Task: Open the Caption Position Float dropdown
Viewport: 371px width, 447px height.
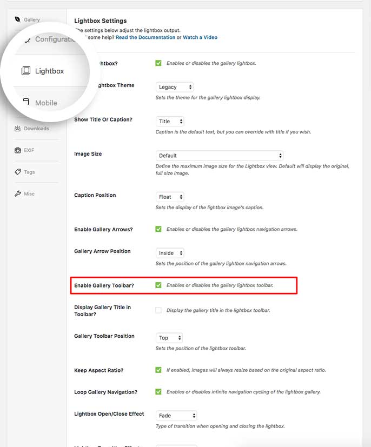Action: (170, 197)
